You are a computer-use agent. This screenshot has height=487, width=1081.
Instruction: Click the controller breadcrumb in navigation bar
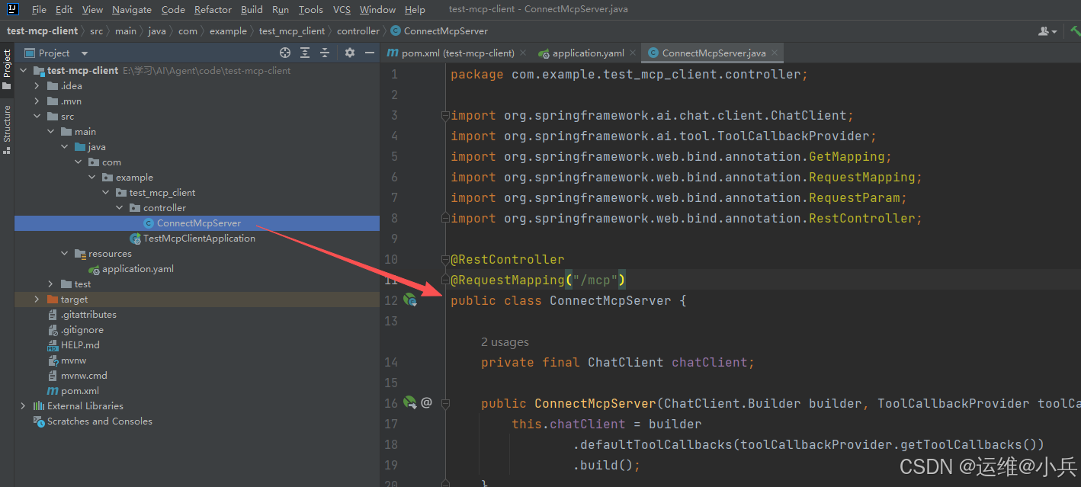pos(358,31)
